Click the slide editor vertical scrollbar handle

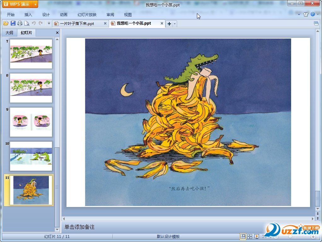(318, 199)
